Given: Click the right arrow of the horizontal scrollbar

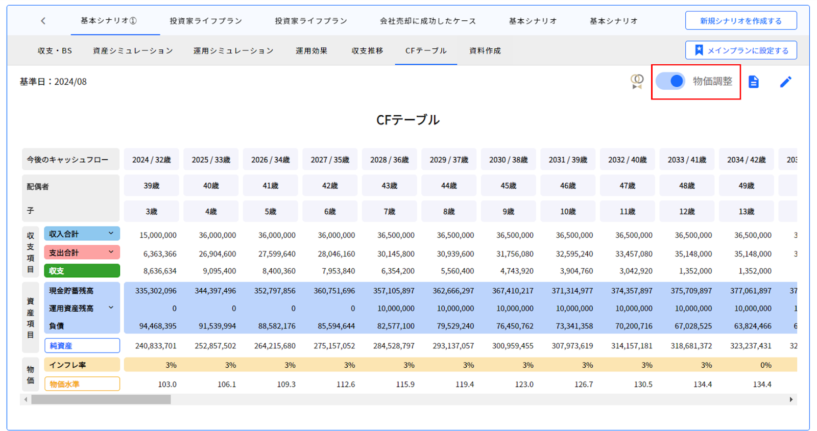Looking at the screenshot, I should point(791,399).
